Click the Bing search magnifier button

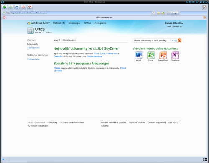[x=179, y=41]
